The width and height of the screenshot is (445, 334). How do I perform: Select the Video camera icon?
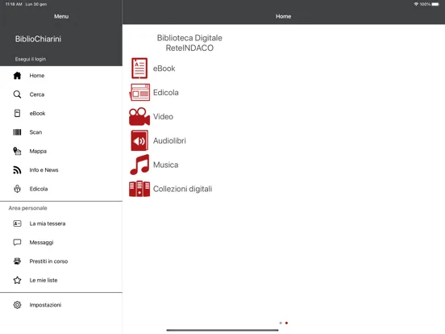pos(139,116)
